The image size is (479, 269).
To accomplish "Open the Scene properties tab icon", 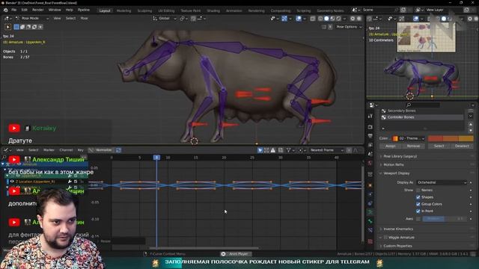I will [370, 155].
